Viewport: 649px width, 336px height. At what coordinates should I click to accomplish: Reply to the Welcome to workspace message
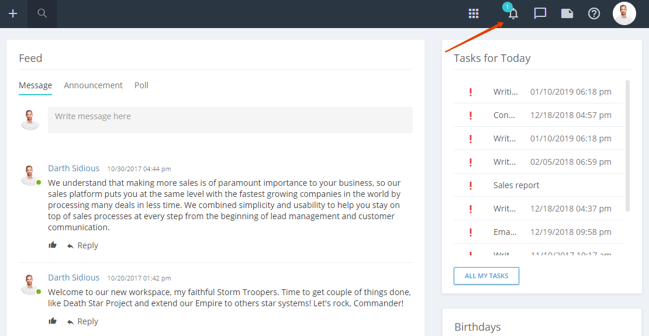click(82, 321)
